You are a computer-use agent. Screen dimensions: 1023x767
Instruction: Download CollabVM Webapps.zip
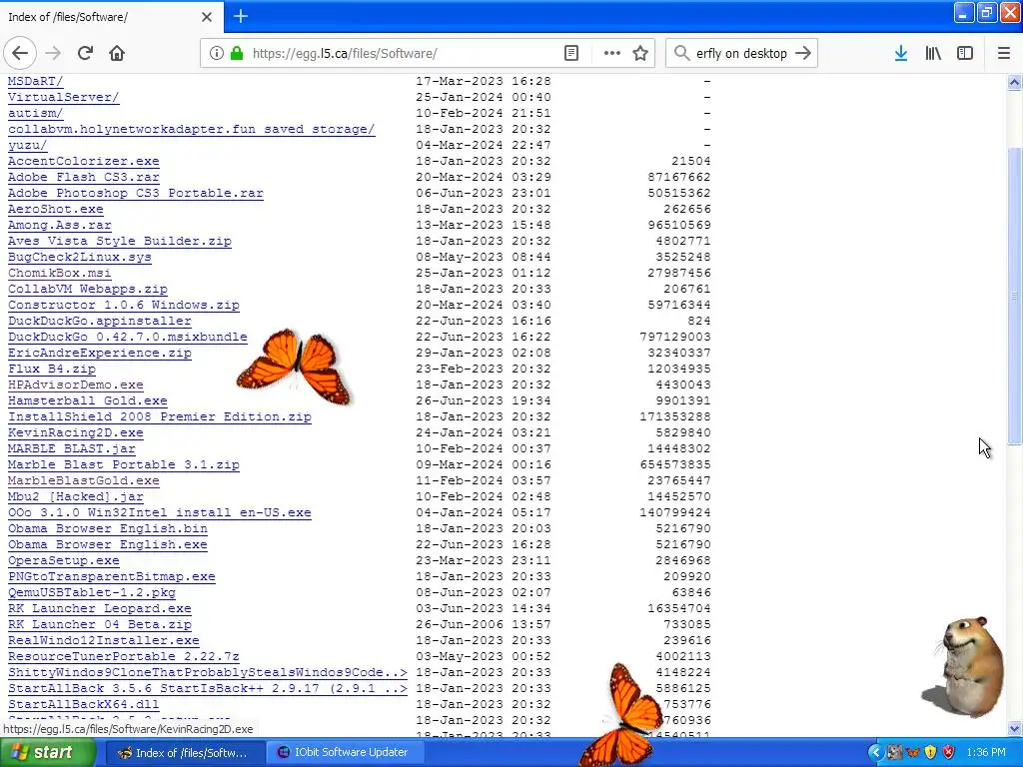click(88, 289)
